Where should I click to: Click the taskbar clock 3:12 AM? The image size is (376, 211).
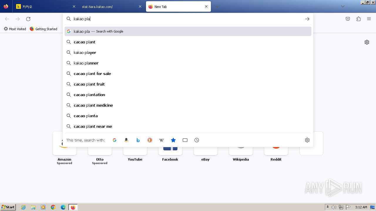tap(361, 207)
